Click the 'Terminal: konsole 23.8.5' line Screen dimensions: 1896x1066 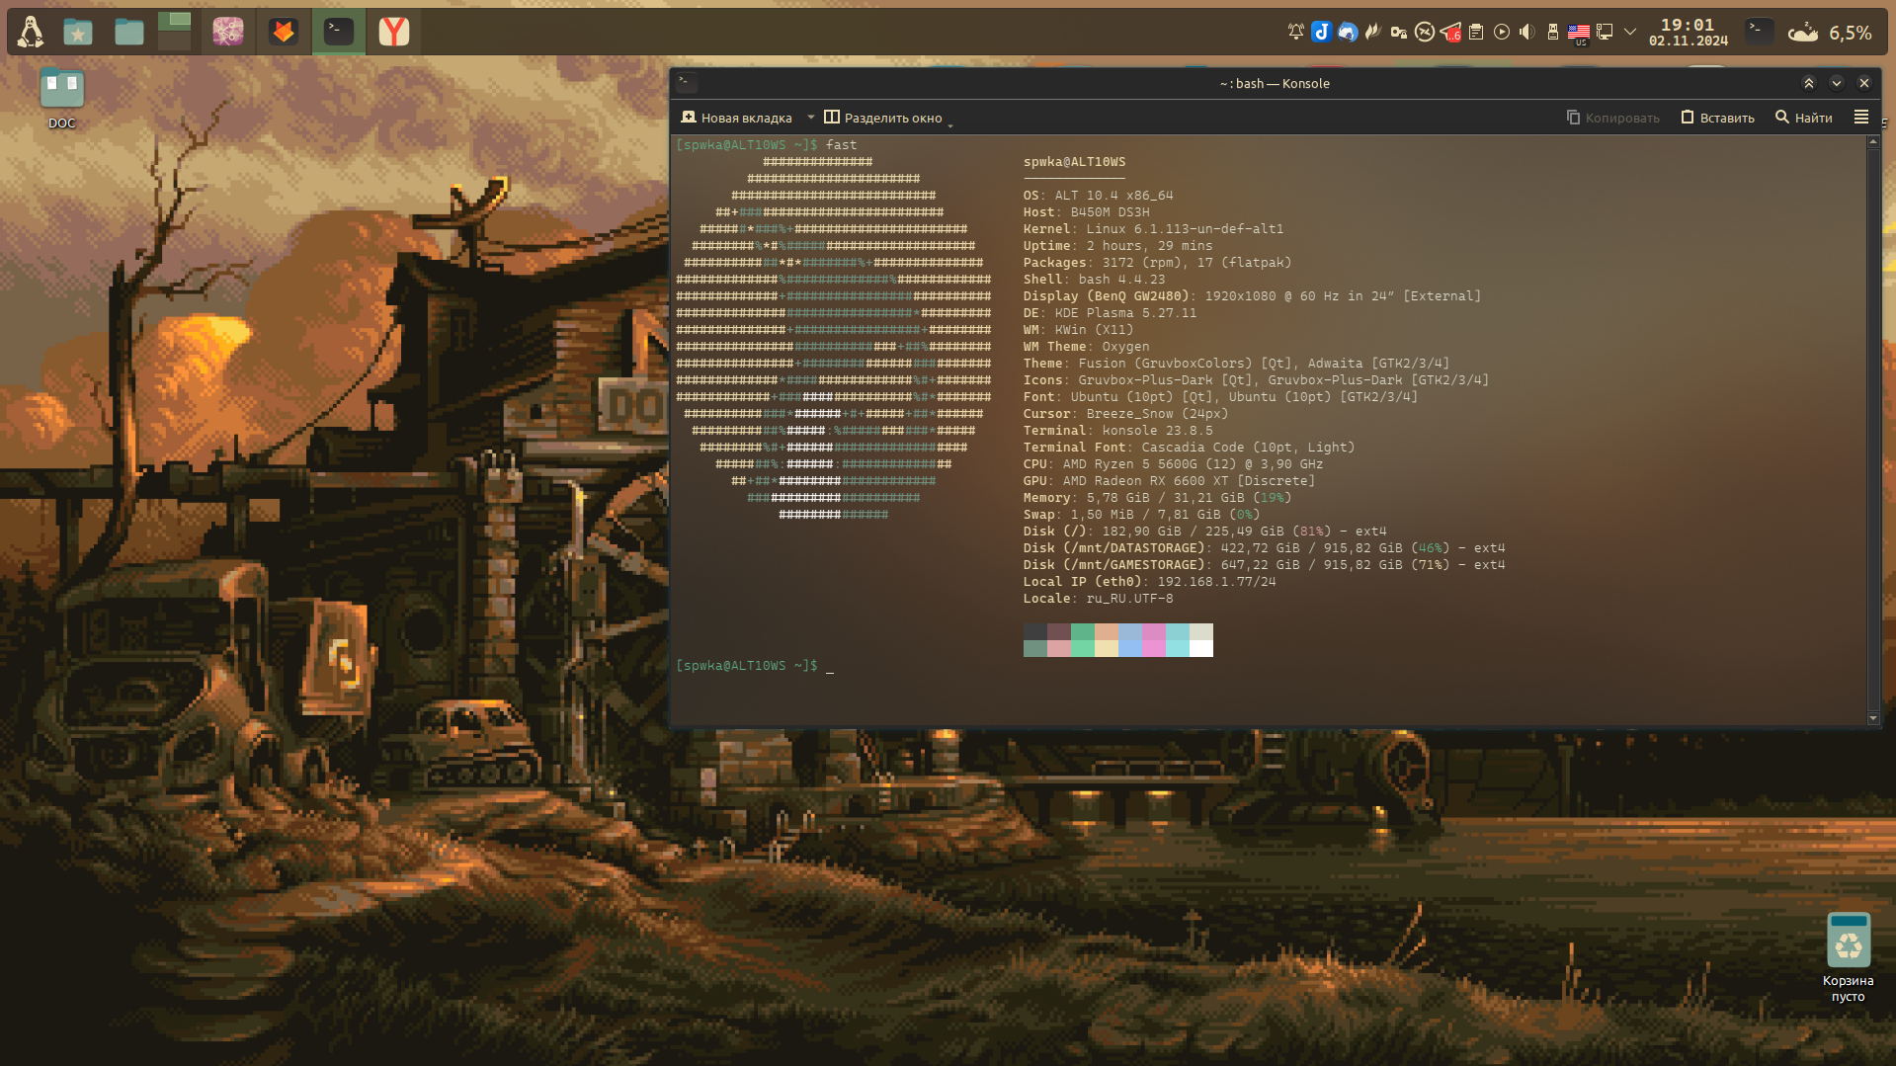pos(1117,431)
